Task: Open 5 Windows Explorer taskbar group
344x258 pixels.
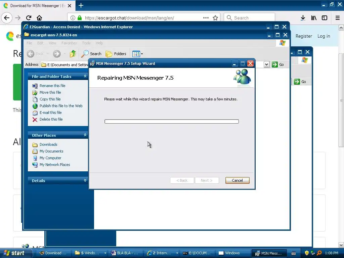Action: pos(90,253)
